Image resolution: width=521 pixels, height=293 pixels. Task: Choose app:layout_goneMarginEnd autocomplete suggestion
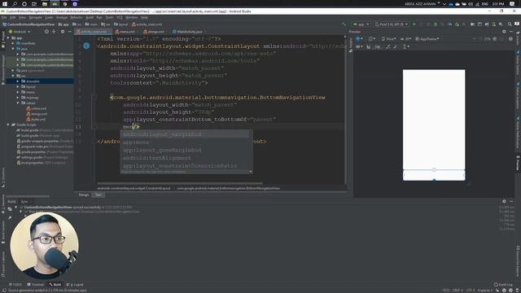[x=185, y=150]
